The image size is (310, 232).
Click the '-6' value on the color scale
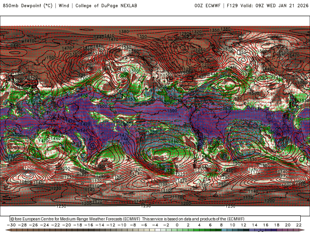pos(144,225)
